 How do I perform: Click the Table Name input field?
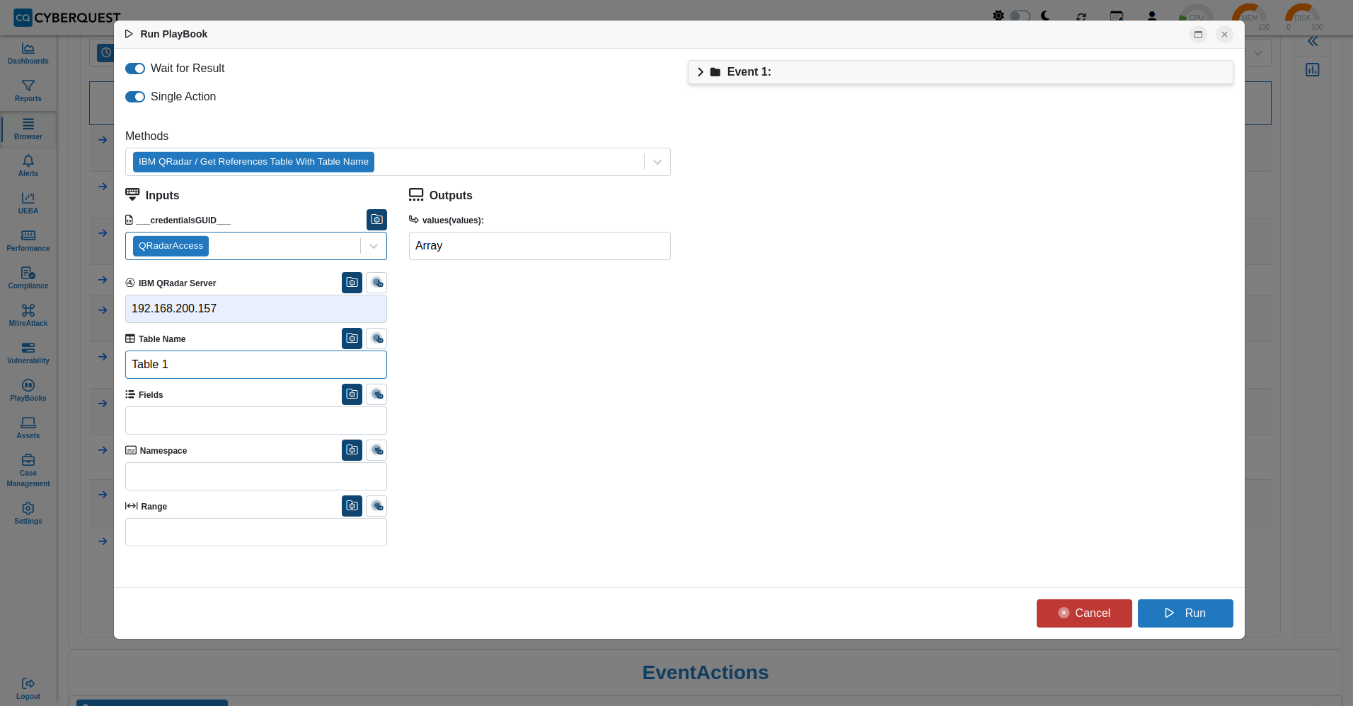point(256,365)
